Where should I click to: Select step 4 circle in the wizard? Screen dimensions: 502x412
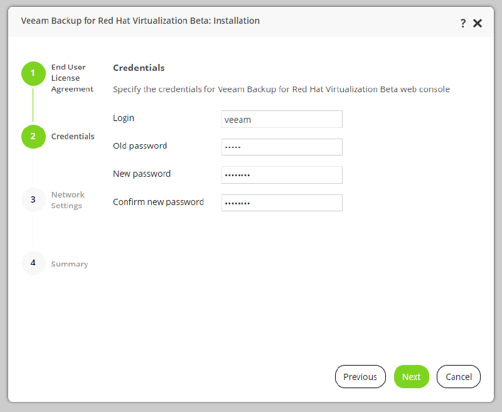[x=33, y=263]
